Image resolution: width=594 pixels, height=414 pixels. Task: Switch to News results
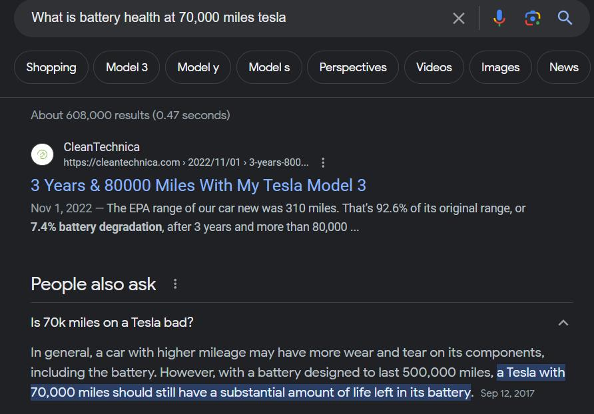[563, 67]
